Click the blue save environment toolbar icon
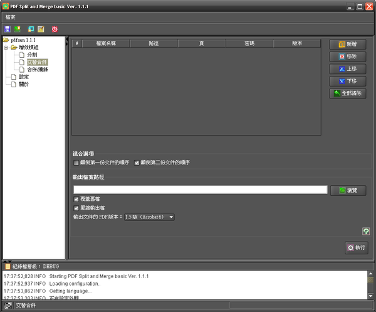 click(x=8, y=30)
